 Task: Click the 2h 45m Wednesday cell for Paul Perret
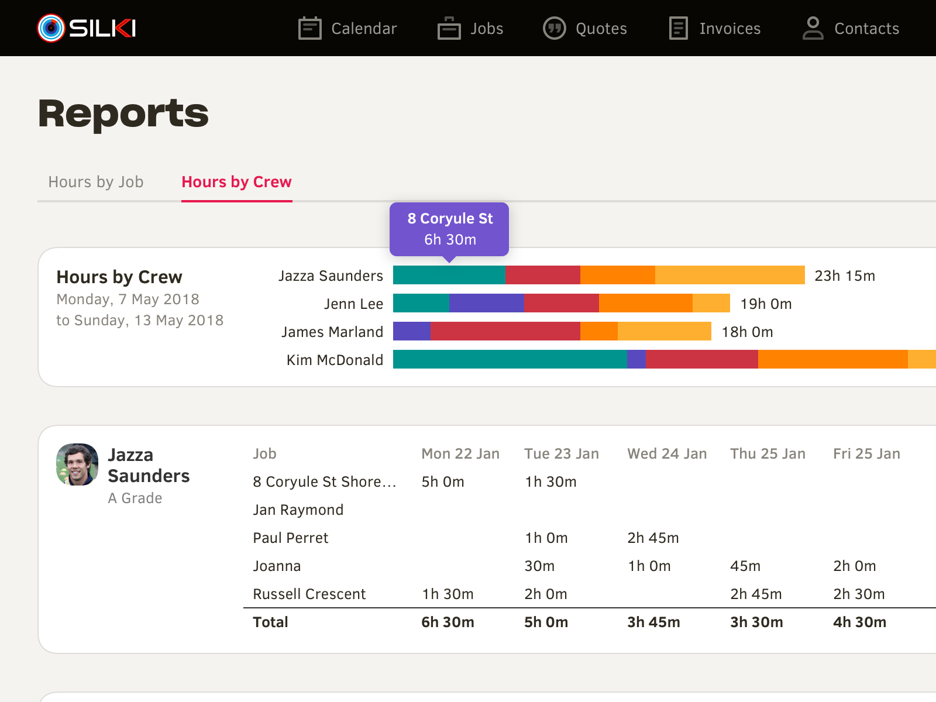tap(653, 538)
